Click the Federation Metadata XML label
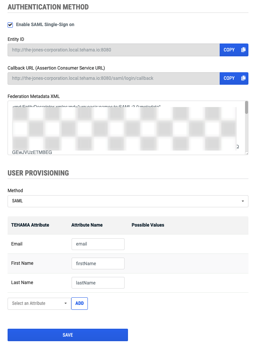Screen dimensions: 256x348 [34, 96]
